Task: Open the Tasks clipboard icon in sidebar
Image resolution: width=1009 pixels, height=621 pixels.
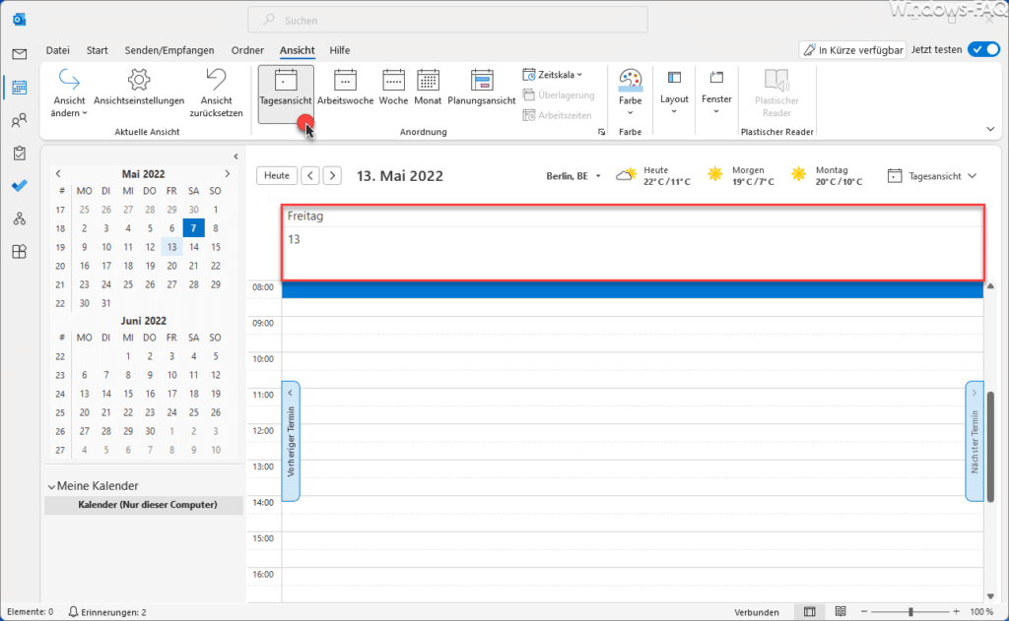Action: click(x=20, y=153)
